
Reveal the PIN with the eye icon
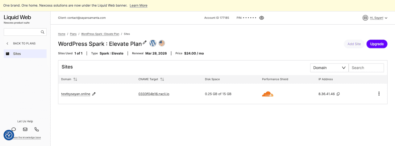pos(262,18)
